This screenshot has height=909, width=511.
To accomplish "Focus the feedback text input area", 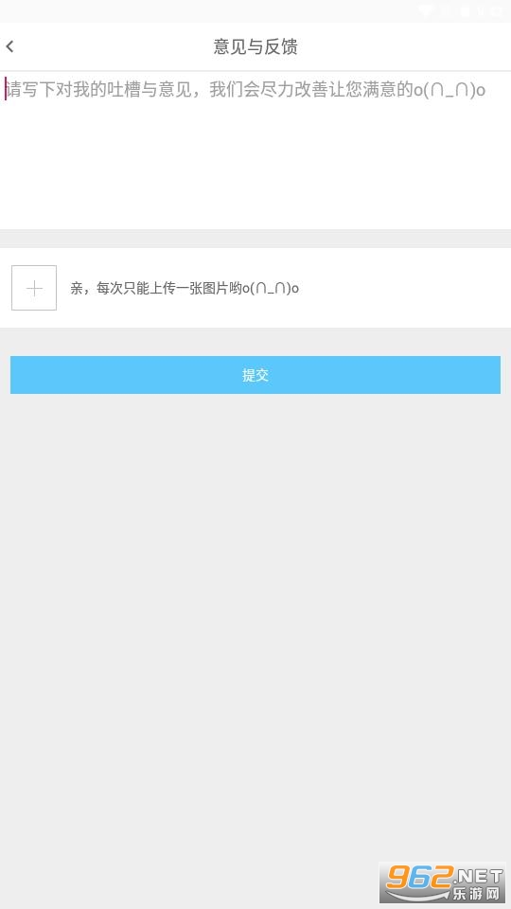I will [x=255, y=151].
